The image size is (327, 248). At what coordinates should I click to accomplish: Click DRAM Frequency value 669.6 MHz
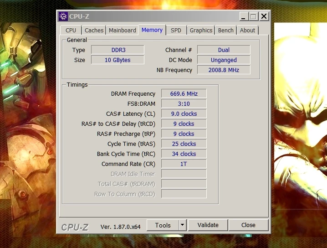tap(184, 93)
